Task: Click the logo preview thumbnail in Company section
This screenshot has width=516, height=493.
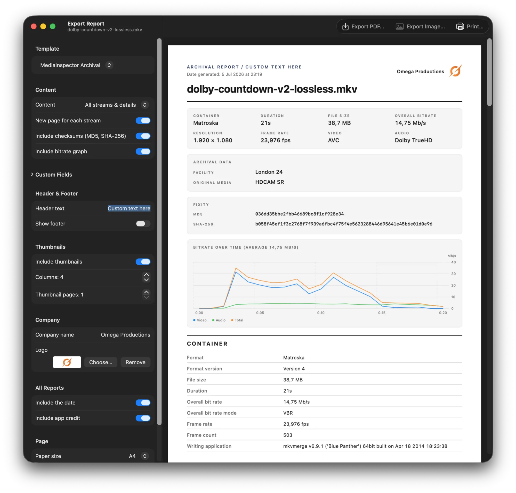Action: click(67, 362)
